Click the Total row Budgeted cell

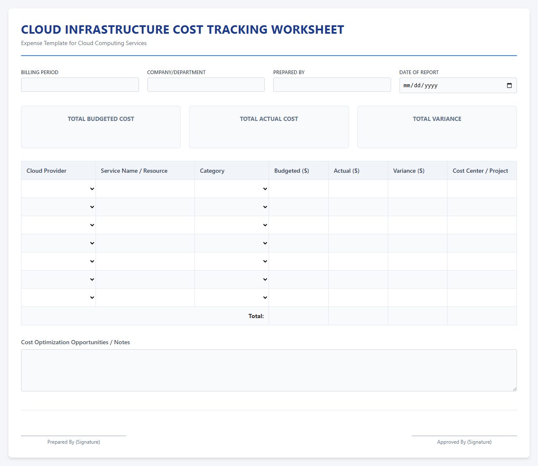(x=298, y=316)
